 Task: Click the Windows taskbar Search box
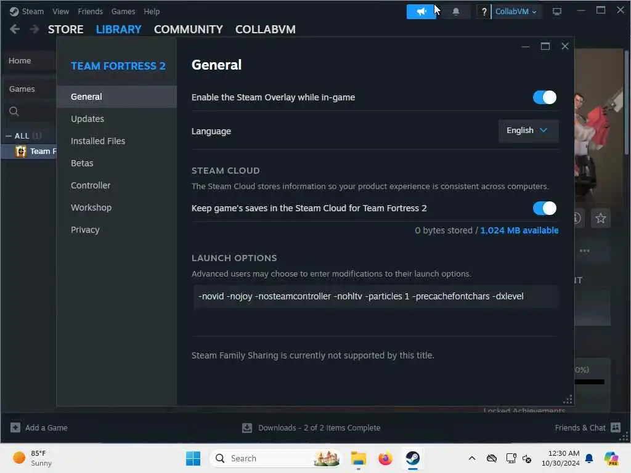click(x=275, y=458)
